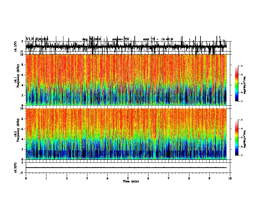Click the "Time (min)" x-axis label
Viewport: 259px width, 200px height.
coord(131,181)
